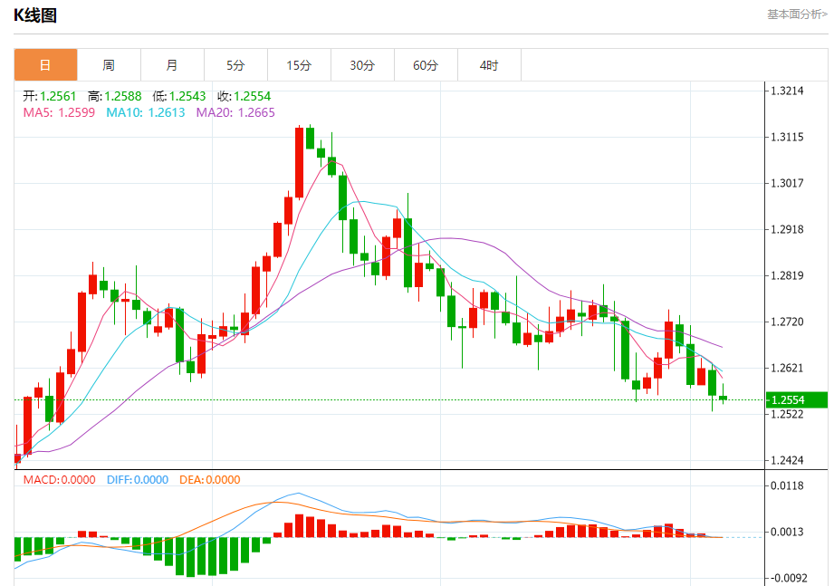Click the 0.0118 MACD axis label
Screen dimensions: 834x586
(x=787, y=485)
